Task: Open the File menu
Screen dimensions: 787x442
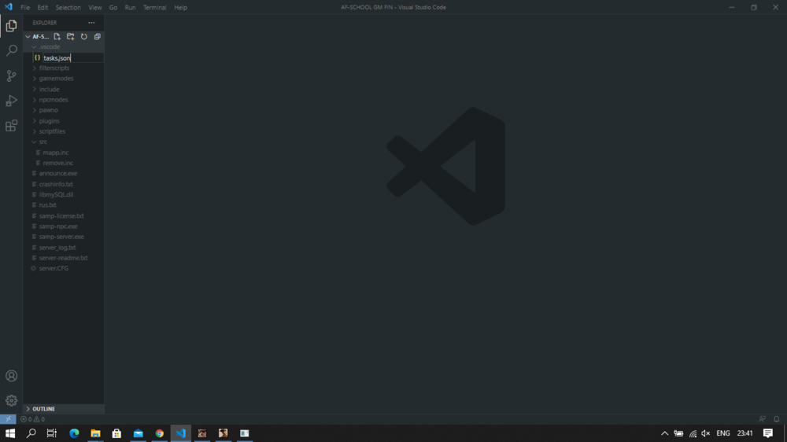Action: [25, 8]
